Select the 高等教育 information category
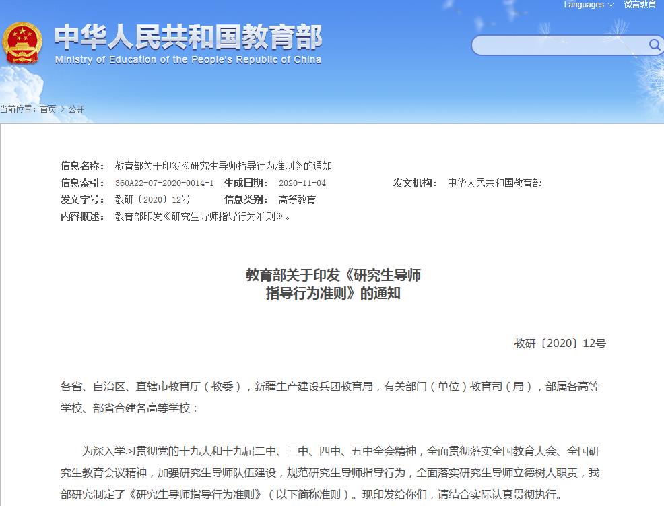Image resolution: width=664 pixels, height=506 pixels. [296, 199]
